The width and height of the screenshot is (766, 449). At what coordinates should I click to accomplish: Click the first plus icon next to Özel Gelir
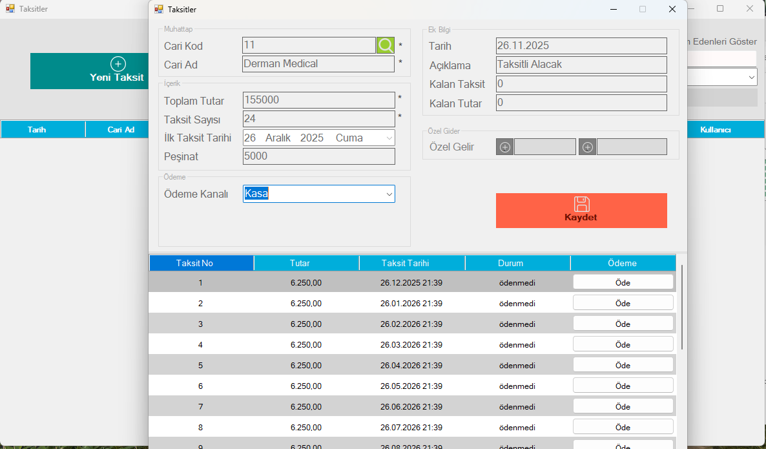[x=504, y=147]
